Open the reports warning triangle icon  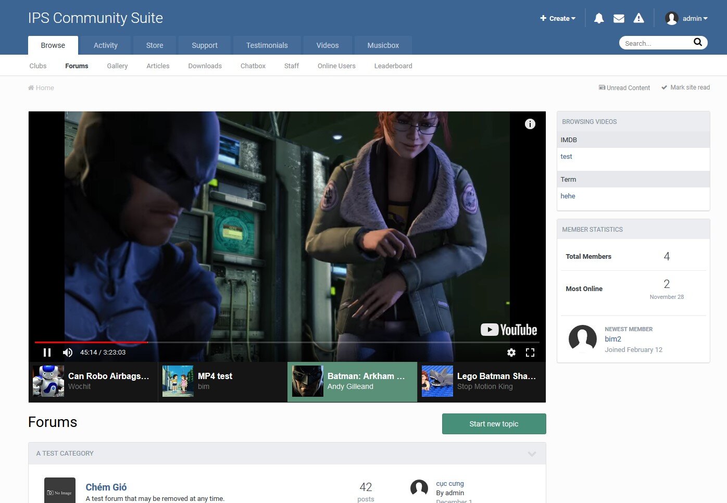(638, 18)
